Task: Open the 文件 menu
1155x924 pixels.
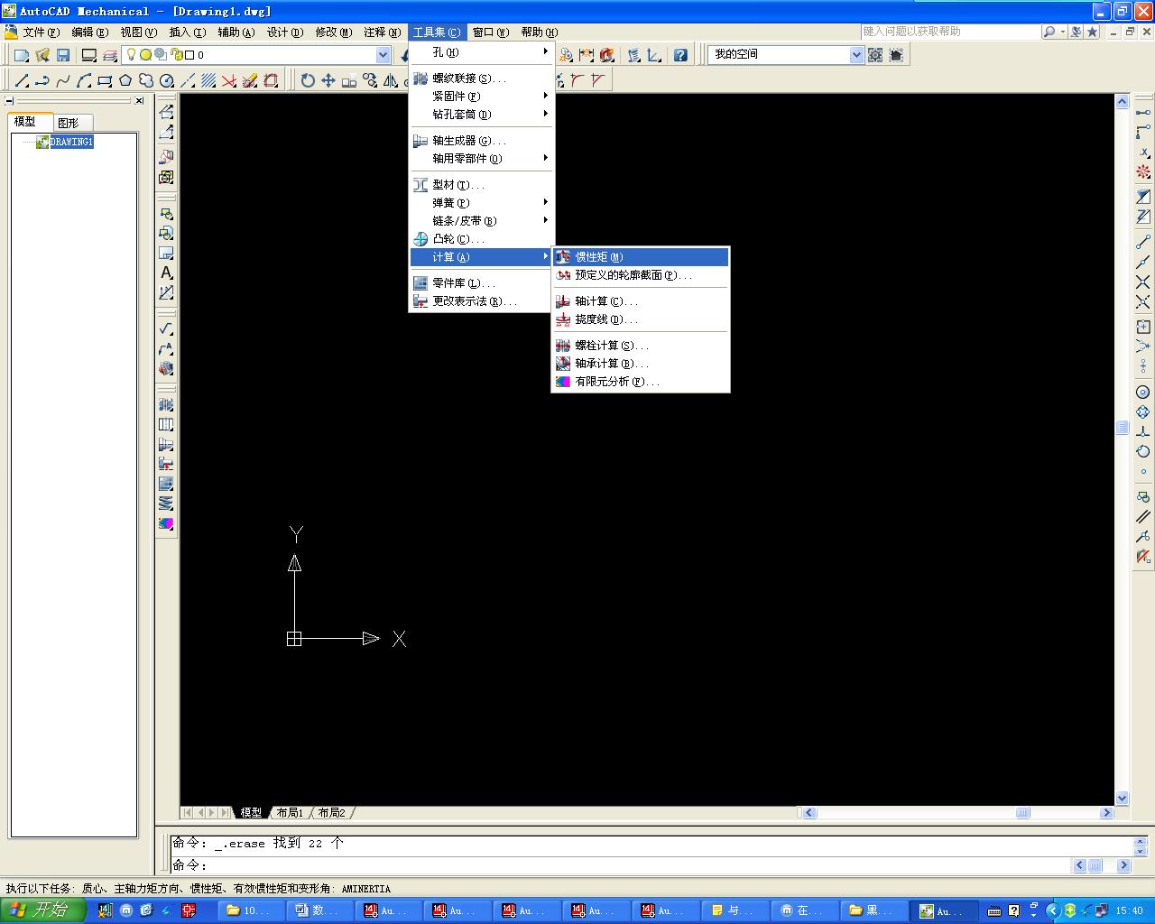Action: tap(41, 32)
